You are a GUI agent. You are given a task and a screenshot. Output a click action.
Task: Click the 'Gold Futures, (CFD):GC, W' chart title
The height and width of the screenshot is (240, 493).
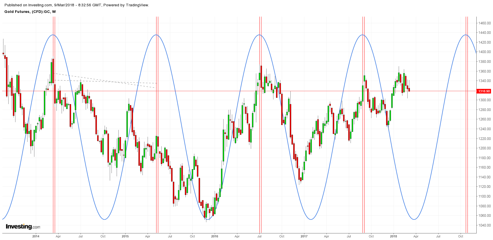click(x=30, y=12)
